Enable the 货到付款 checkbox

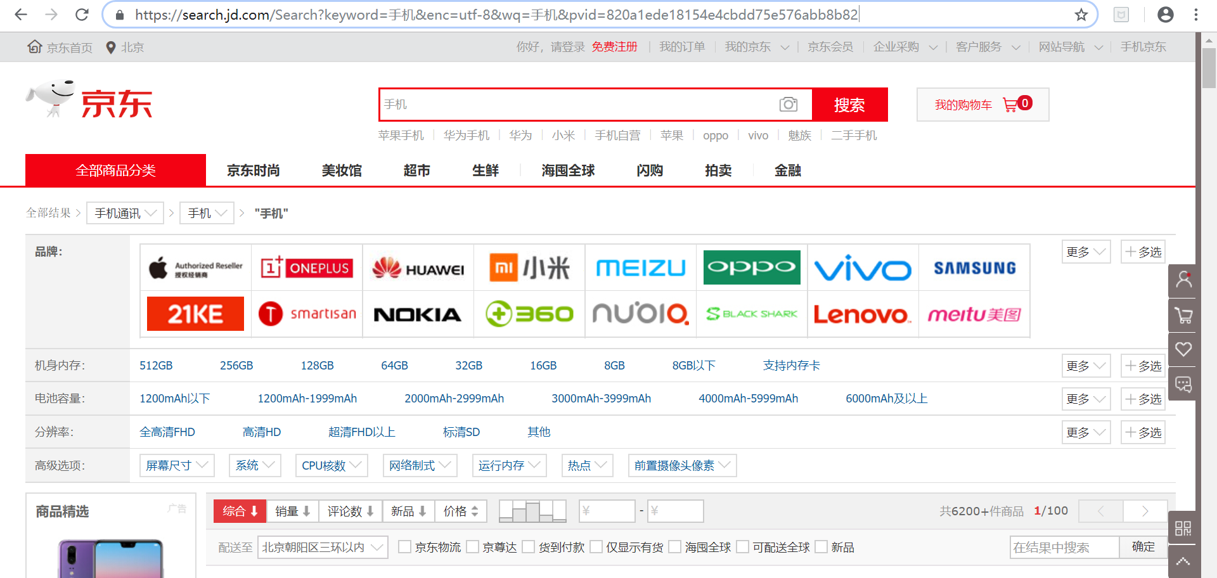pos(528,546)
